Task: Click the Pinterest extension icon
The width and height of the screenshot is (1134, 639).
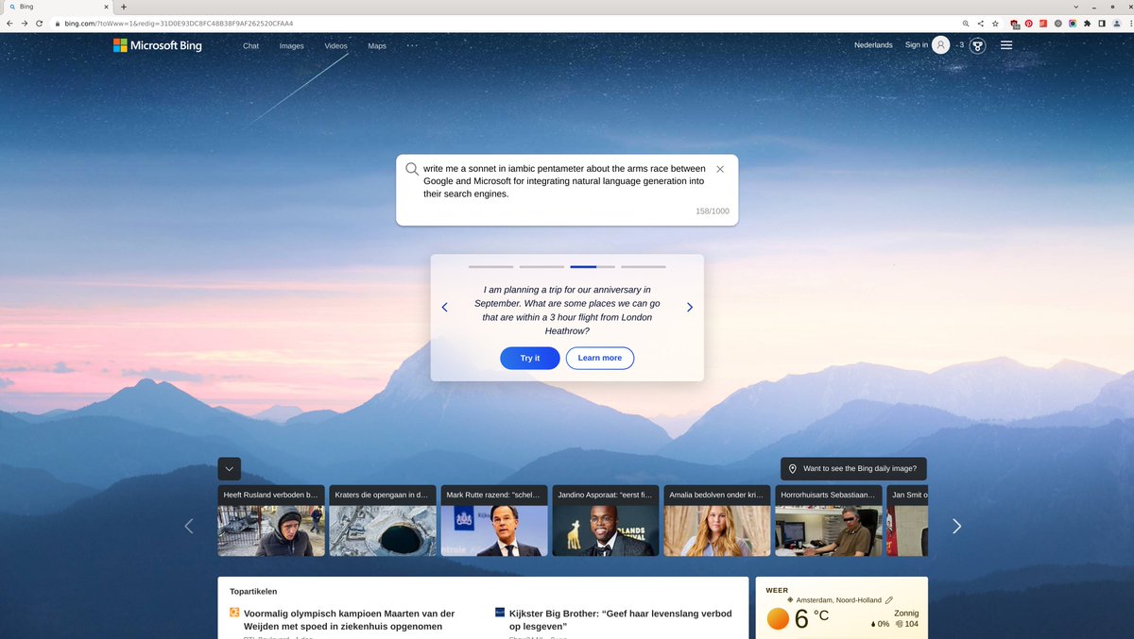Action: tap(1028, 23)
